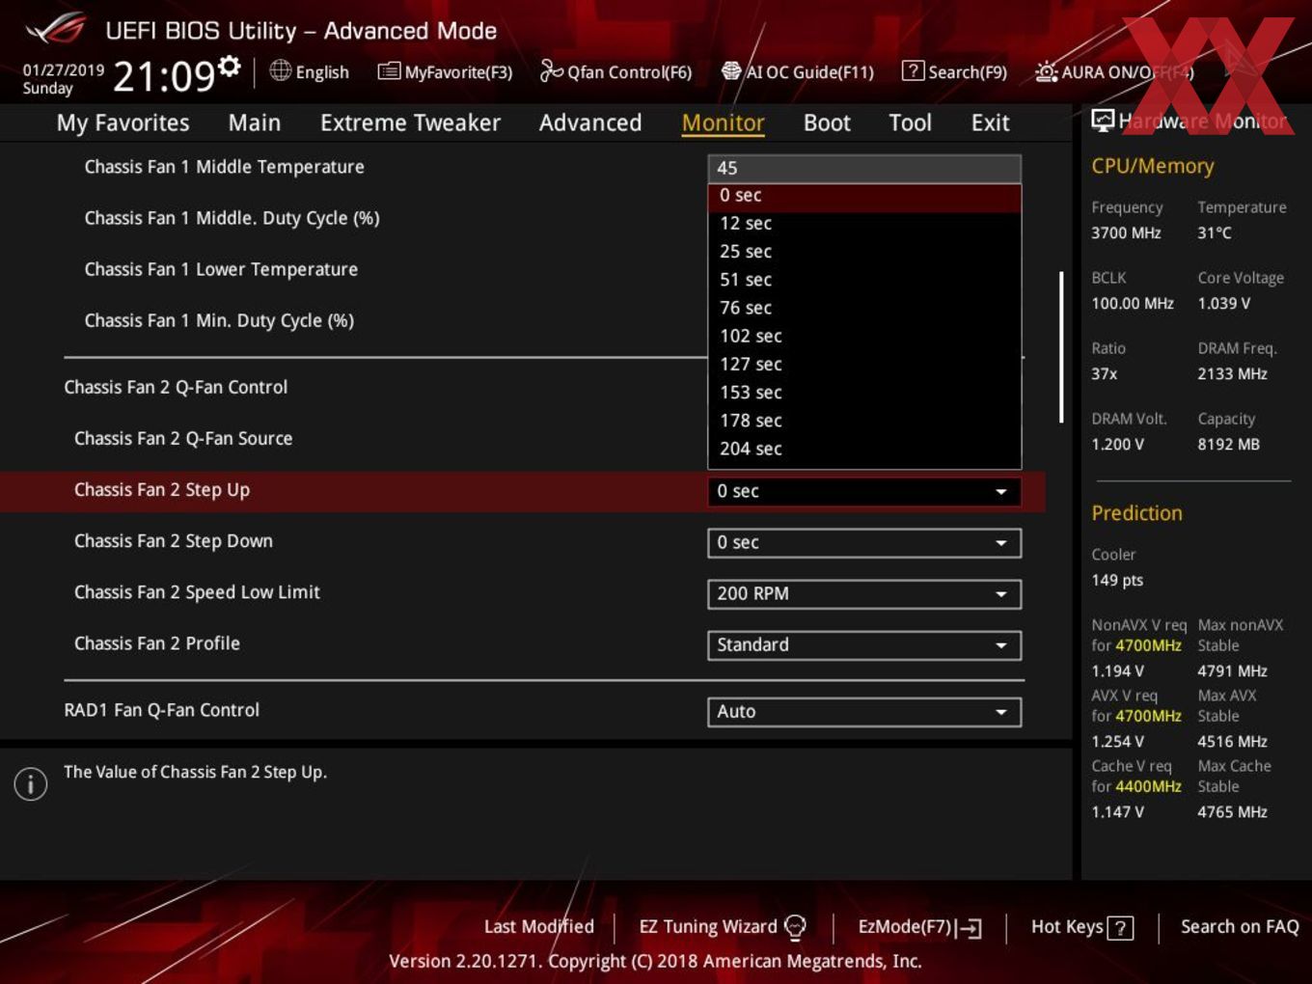Open the Tool tab

910,123
